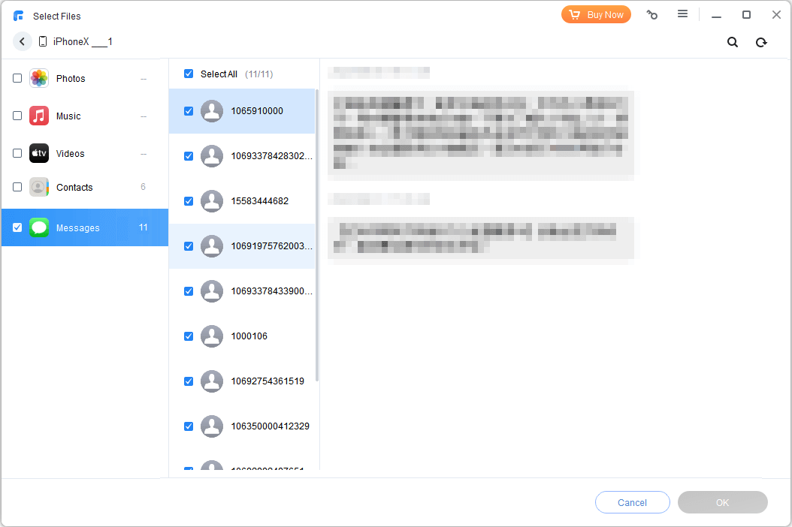Toggle the Select All checkbox
792x527 pixels.
coord(189,74)
